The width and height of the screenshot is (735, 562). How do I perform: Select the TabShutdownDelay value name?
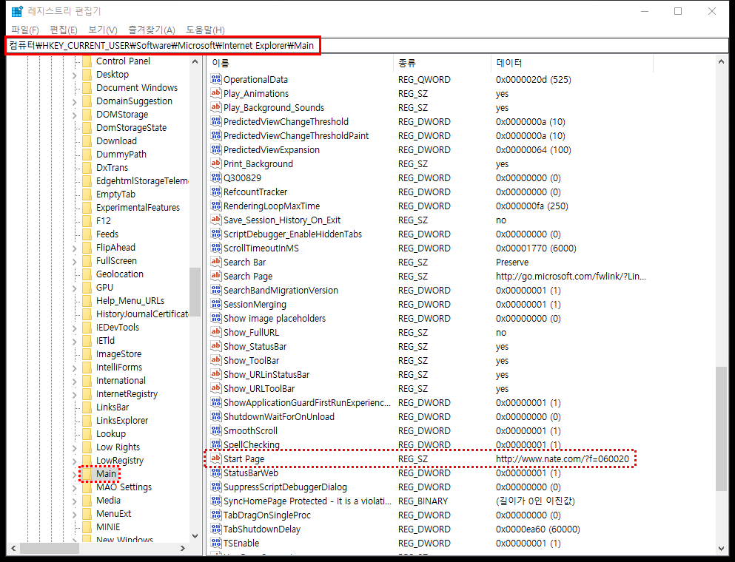pyautogui.click(x=262, y=529)
